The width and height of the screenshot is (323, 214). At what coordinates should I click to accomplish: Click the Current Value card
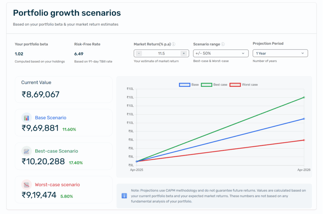tap(63, 89)
